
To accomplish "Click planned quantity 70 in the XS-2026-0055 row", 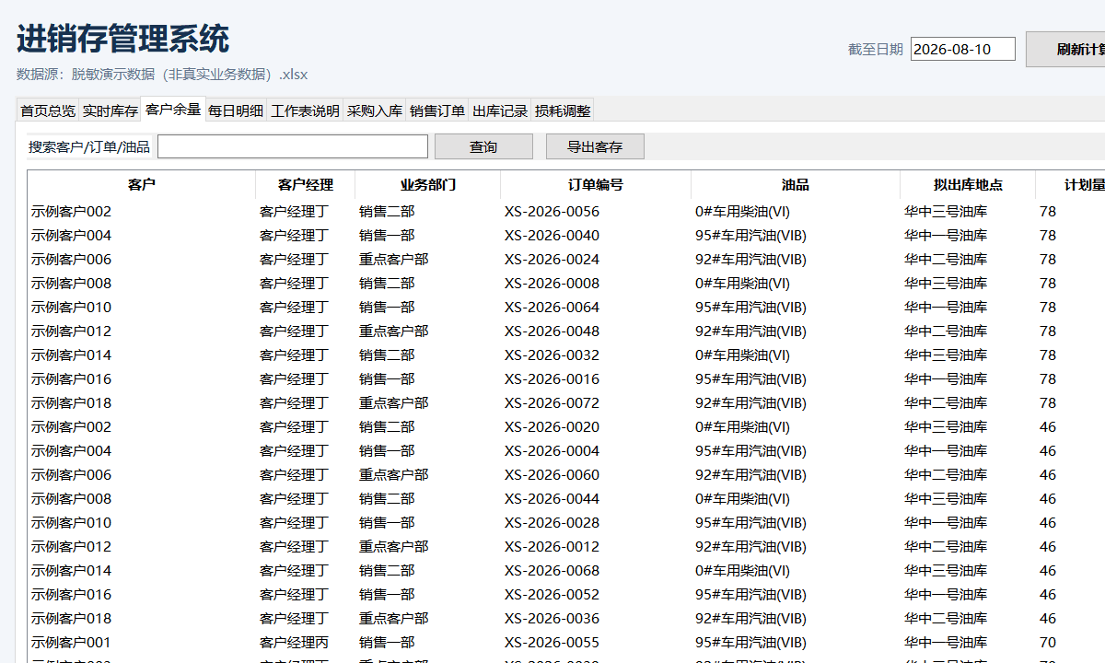I will coord(1048,642).
